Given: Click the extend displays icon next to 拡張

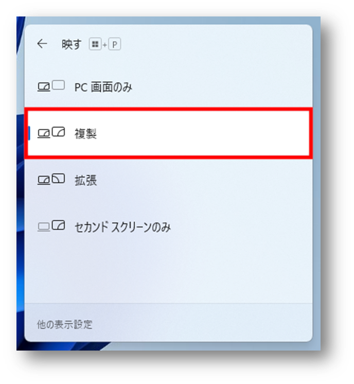Looking at the screenshot, I should [x=51, y=179].
